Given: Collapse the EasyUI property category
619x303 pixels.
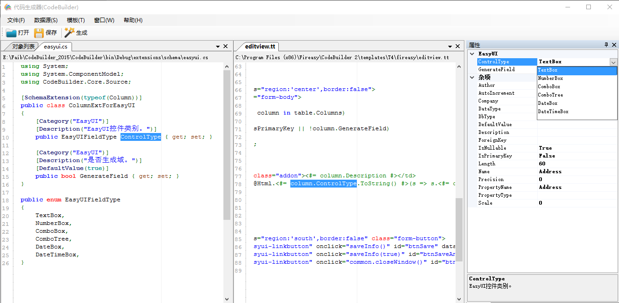Looking at the screenshot, I should (x=472, y=54).
